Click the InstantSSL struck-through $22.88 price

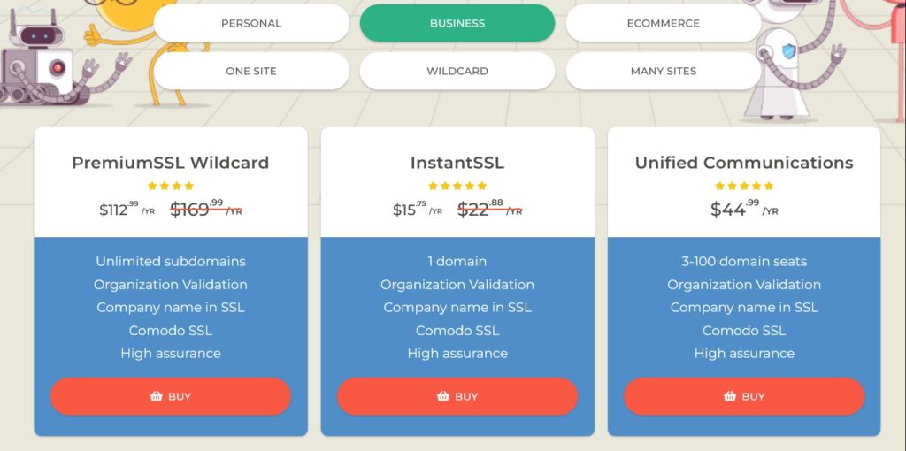[490, 209]
